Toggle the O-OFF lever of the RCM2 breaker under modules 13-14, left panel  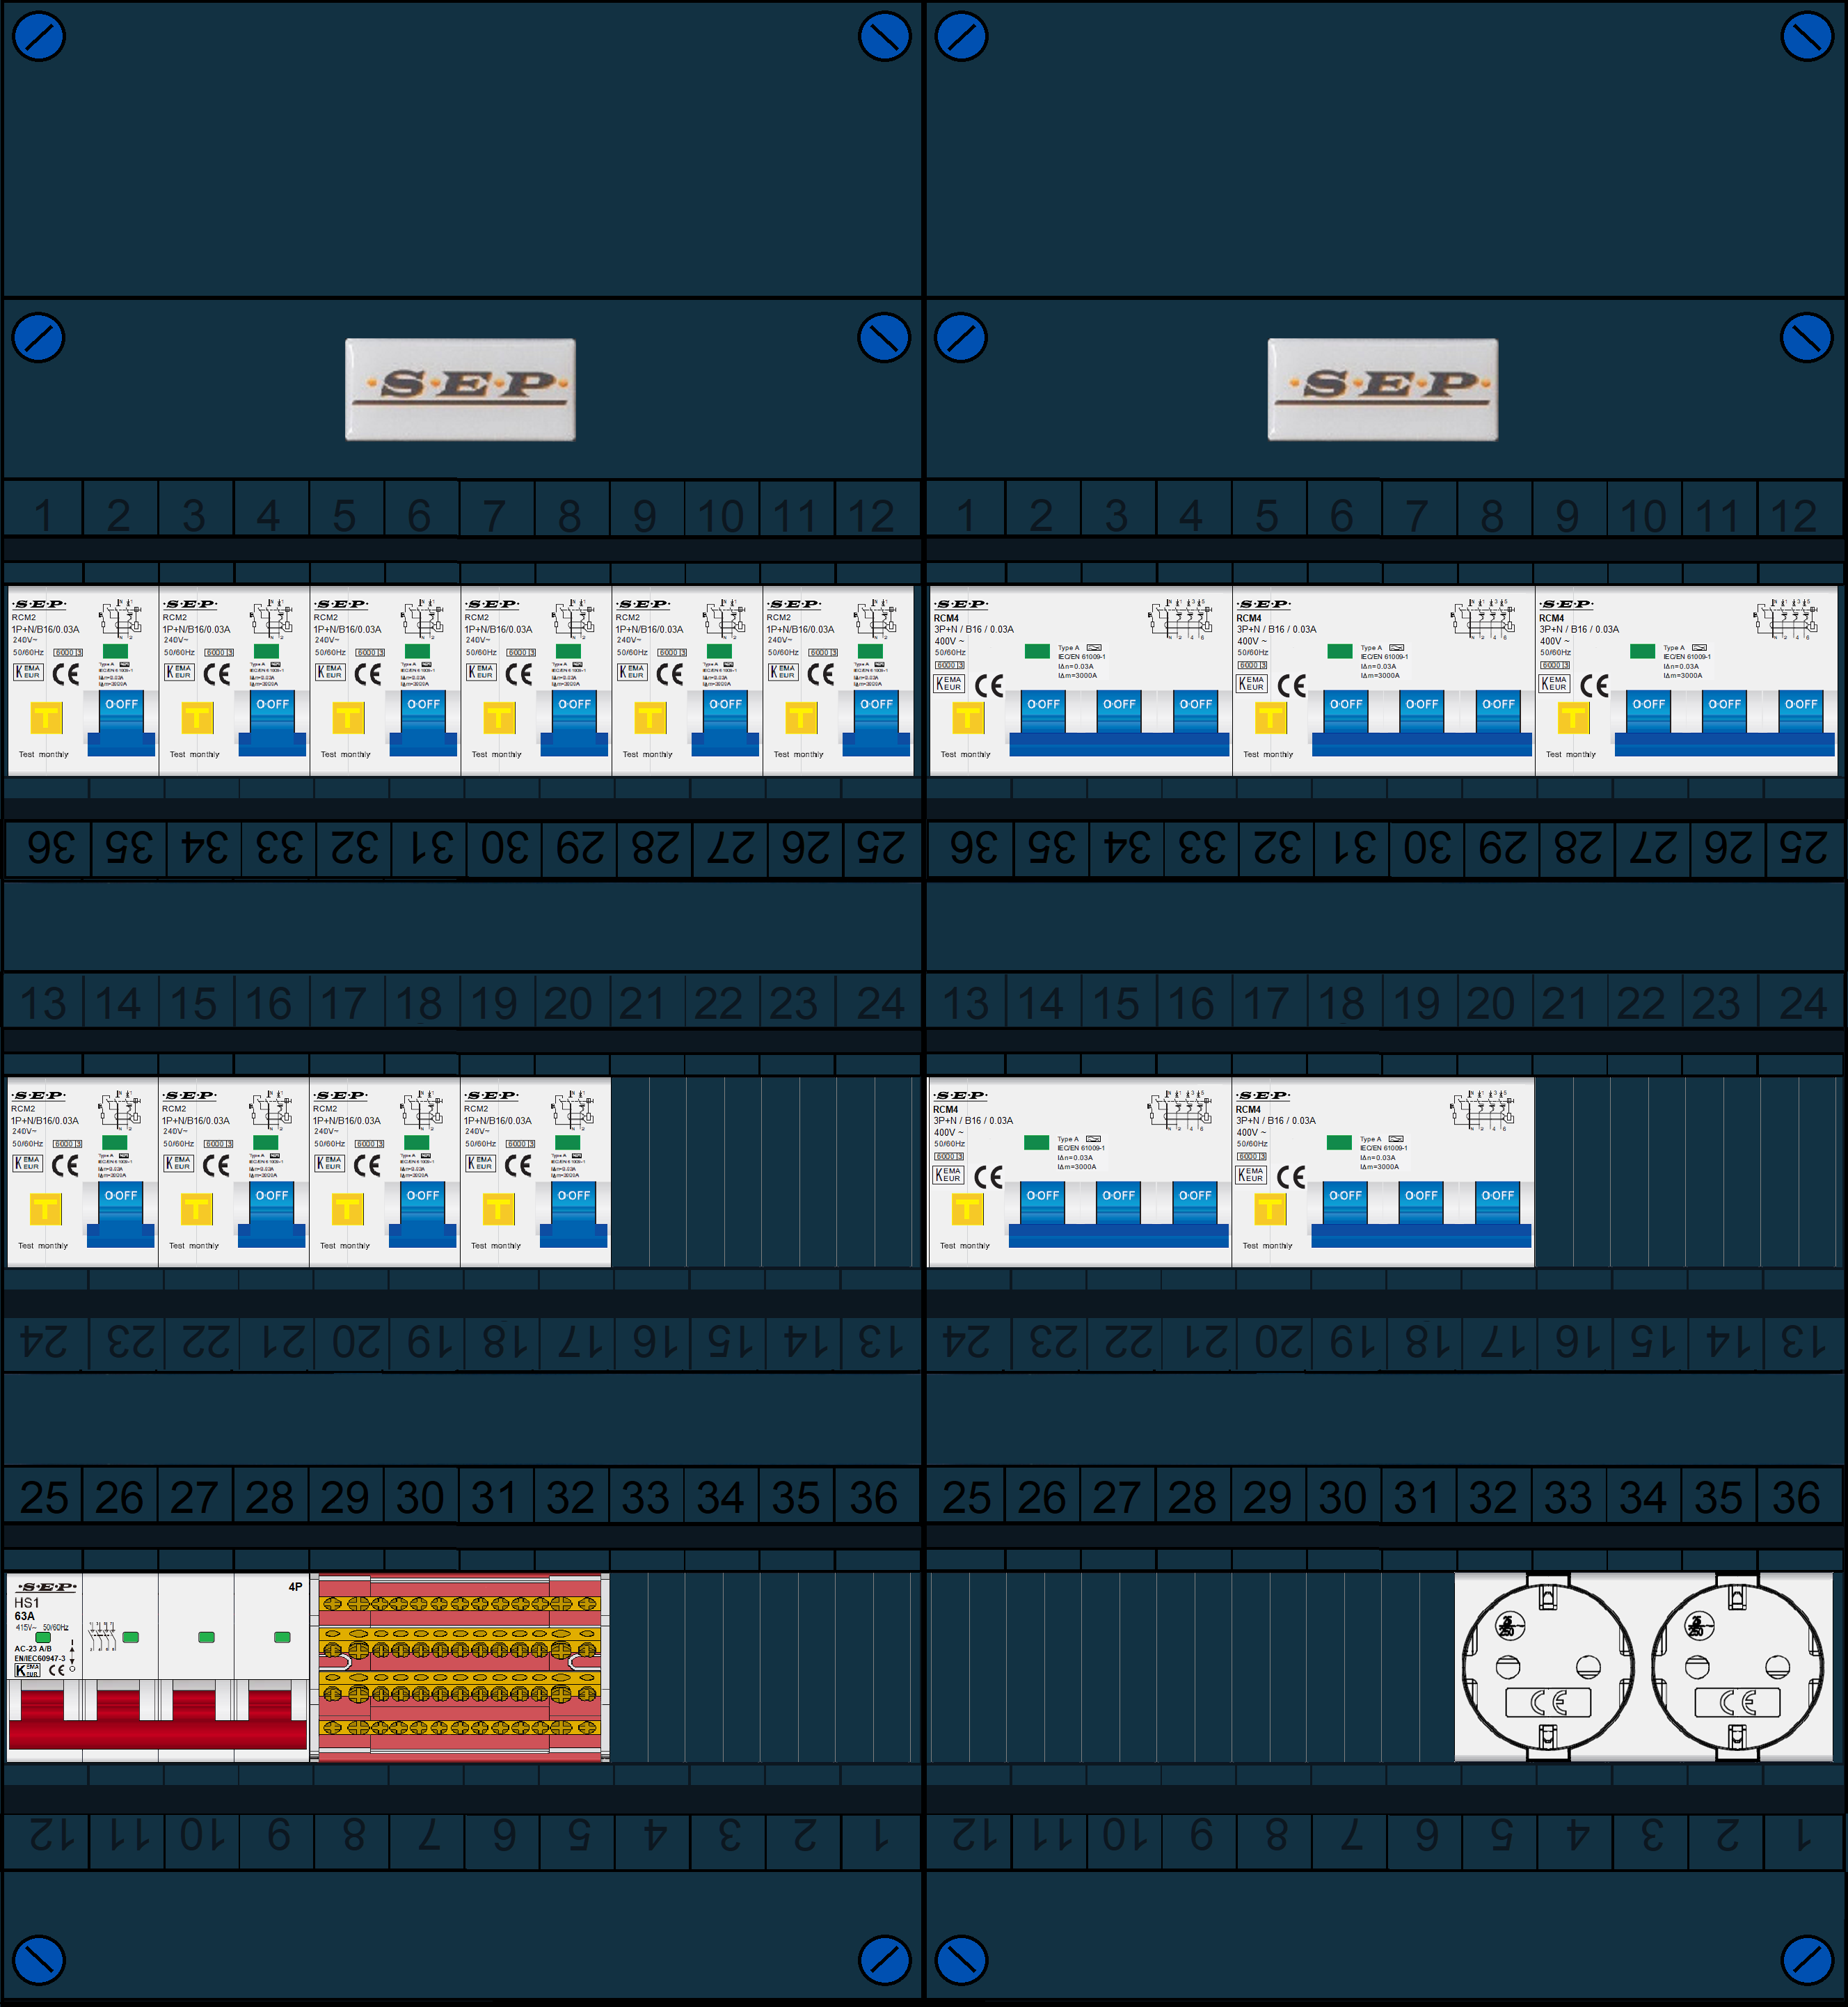click(x=121, y=1214)
